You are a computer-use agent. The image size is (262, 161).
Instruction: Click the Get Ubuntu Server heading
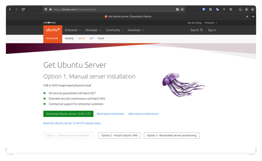pos(75,65)
